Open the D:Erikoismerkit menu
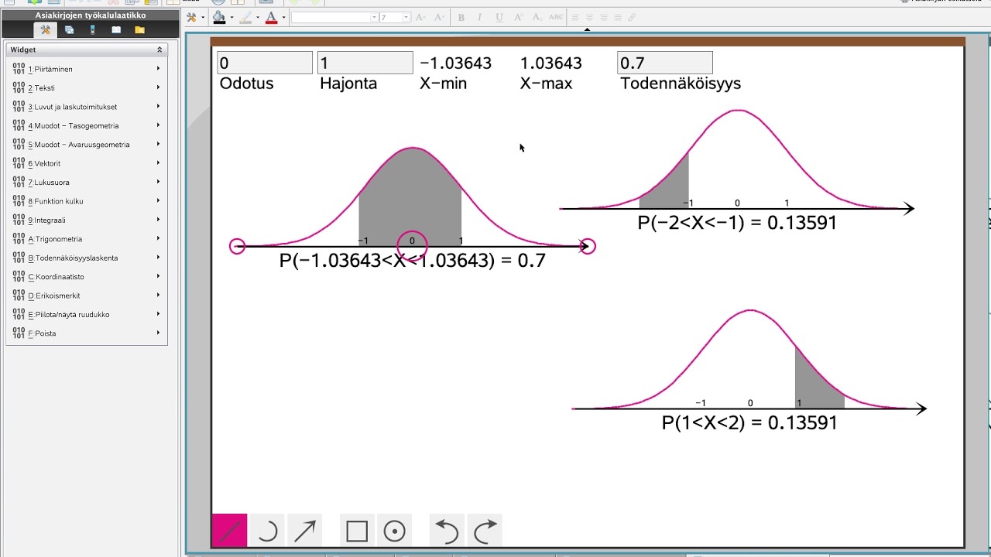 pyautogui.click(x=87, y=296)
